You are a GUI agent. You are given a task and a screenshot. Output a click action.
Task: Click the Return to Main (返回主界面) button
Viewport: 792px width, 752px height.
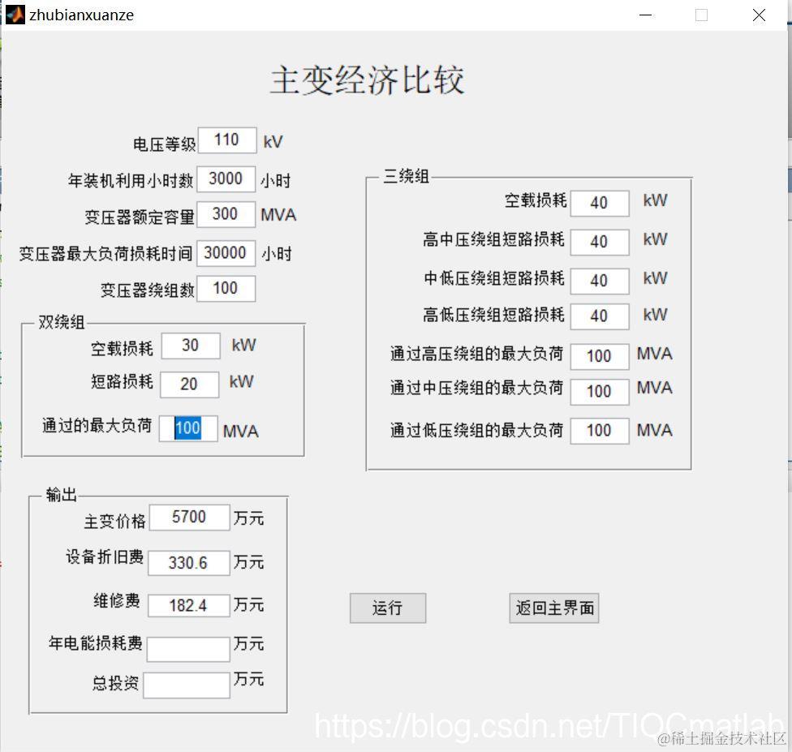click(554, 608)
